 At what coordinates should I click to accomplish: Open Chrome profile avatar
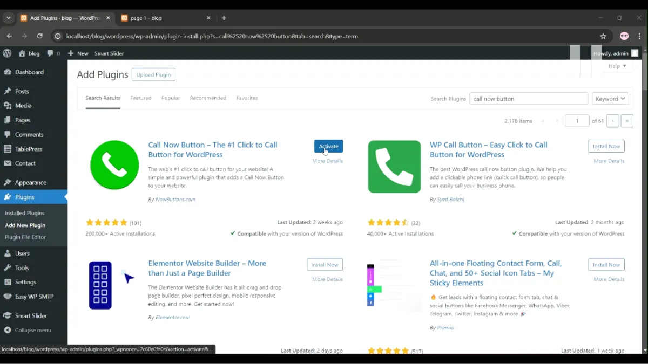point(624,36)
